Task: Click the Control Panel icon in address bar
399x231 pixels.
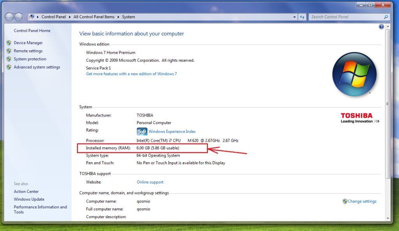Action: (32, 17)
